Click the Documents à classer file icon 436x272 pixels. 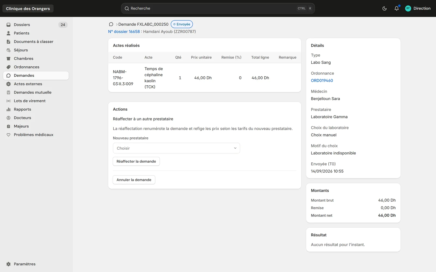pos(8,42)
